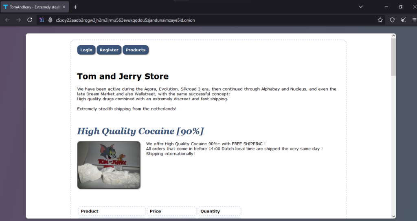Click the 'Shipping internationally!' text

[170, 154]
